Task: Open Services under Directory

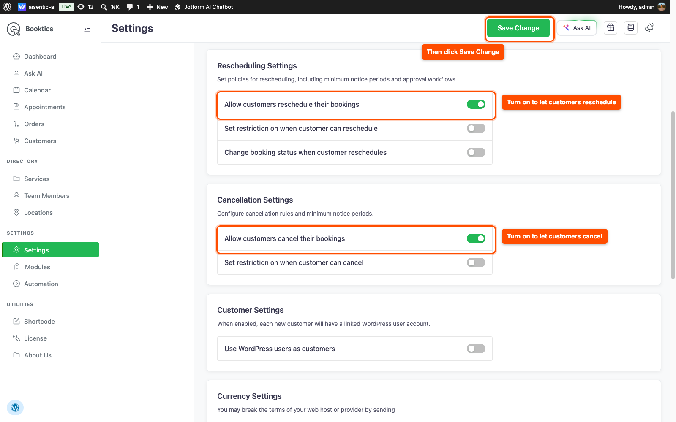Action: click(x=50, y=179)
